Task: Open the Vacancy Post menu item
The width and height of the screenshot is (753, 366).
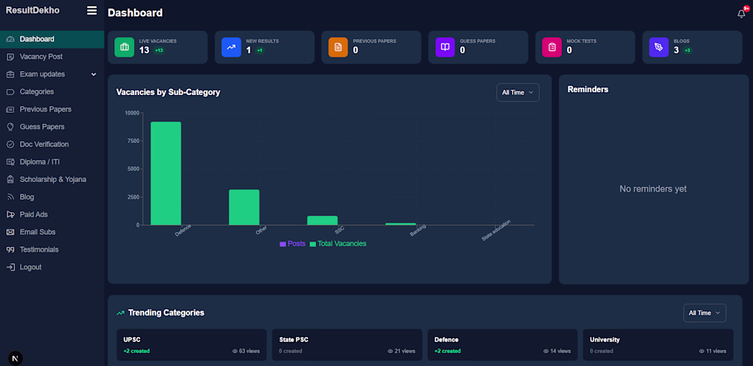Action: point(52,57)
